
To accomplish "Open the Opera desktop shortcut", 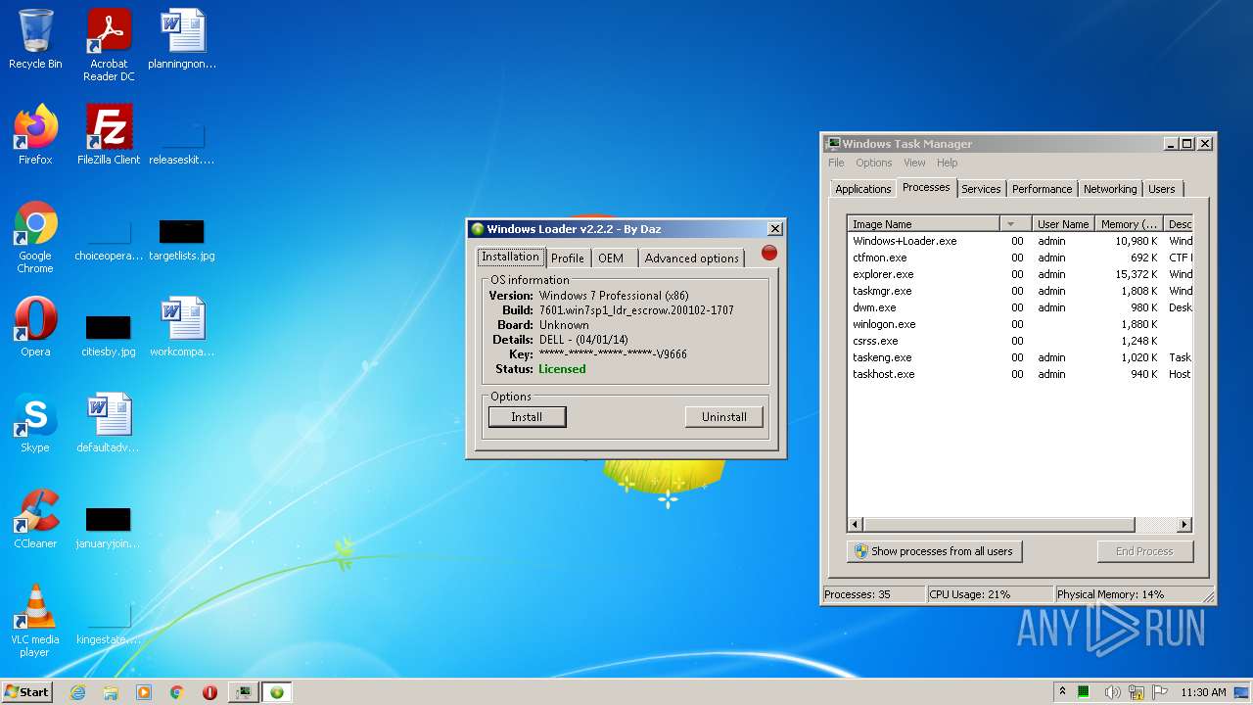I will click(x=35, y=327).
